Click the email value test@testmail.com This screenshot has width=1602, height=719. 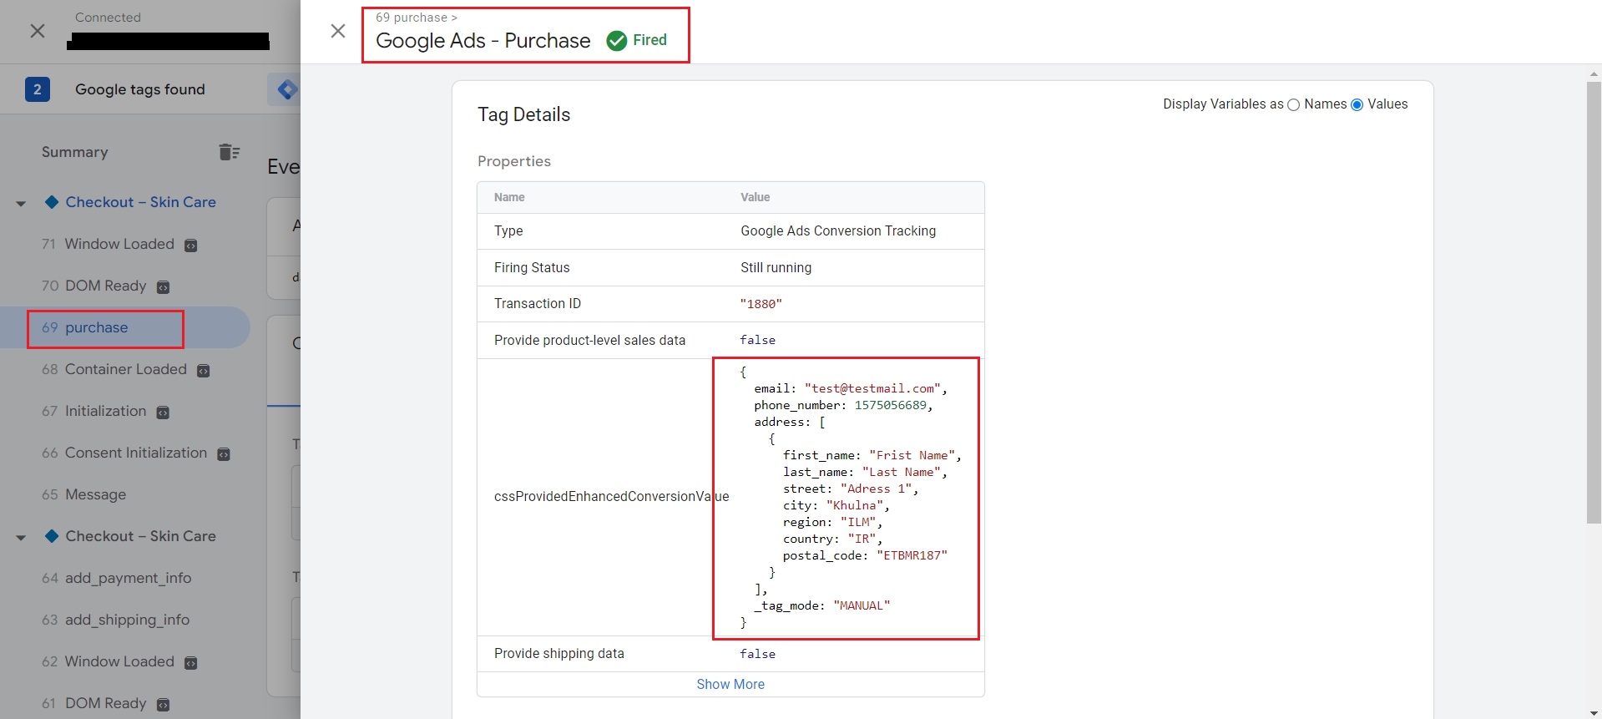pos(873,388)
